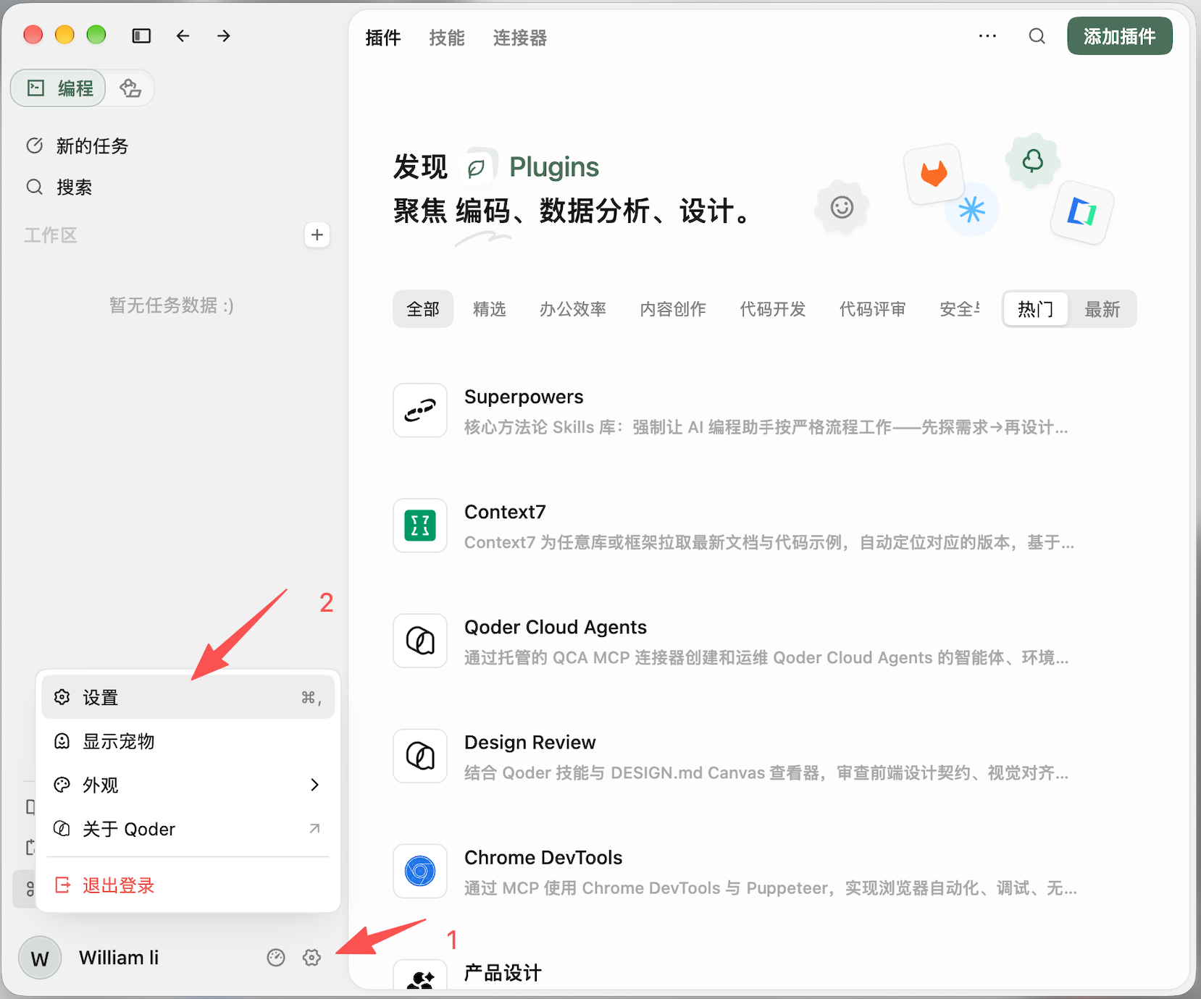1201x999 pixels.
Task: Click the usage gauge icon beside William li
Action: (276, 958)
